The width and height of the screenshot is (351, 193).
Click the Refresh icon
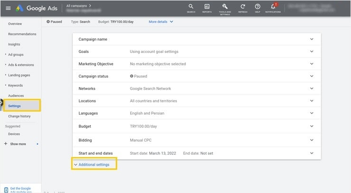tap(242, 7)
